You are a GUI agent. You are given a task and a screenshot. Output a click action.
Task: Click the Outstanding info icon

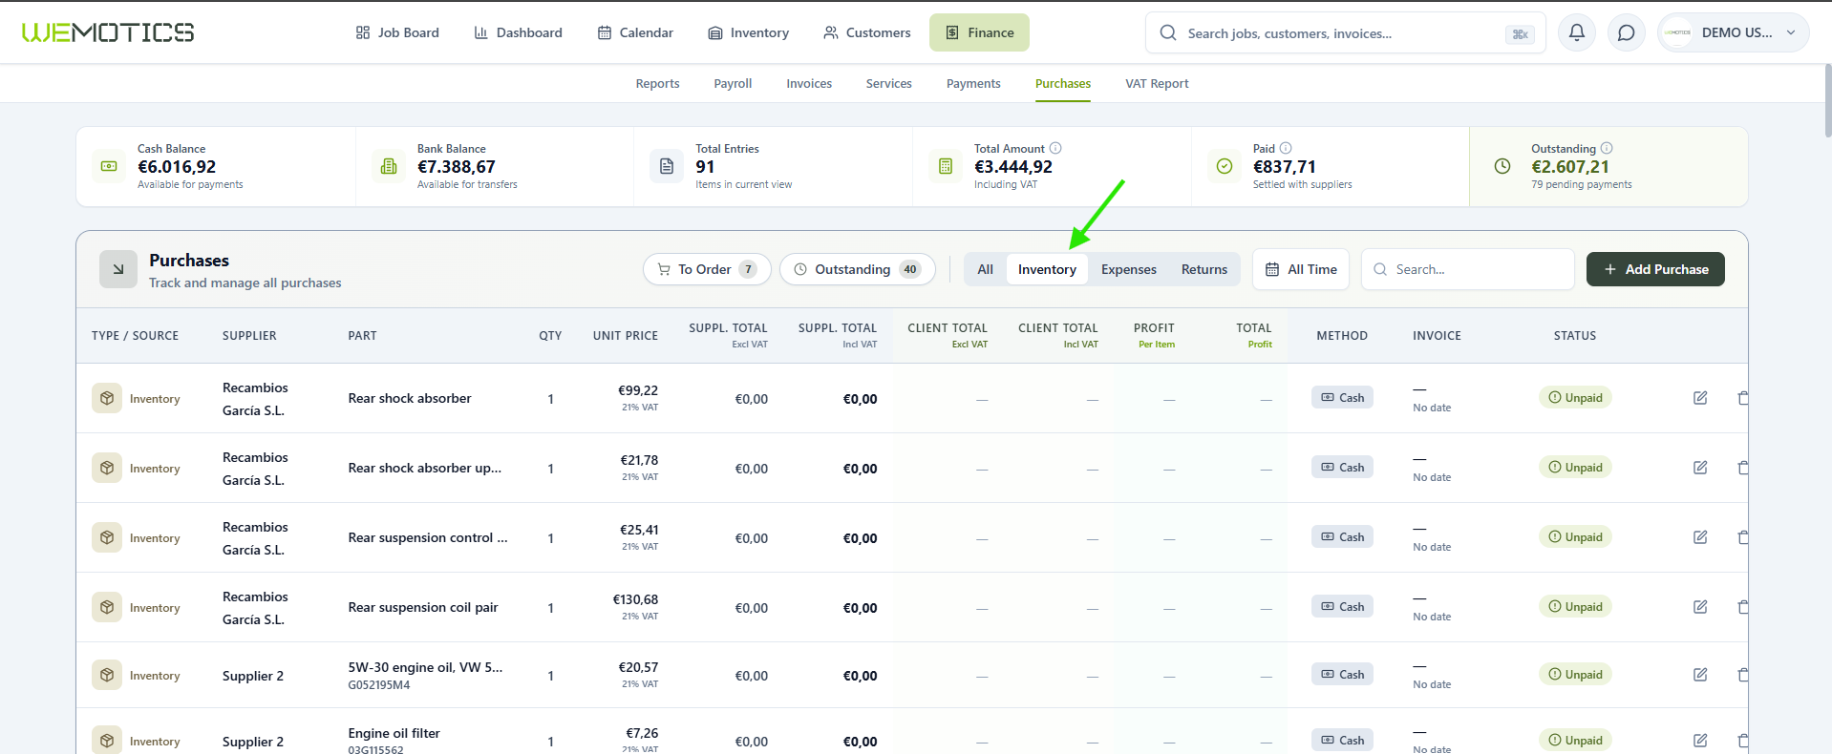coord(1607,148)
